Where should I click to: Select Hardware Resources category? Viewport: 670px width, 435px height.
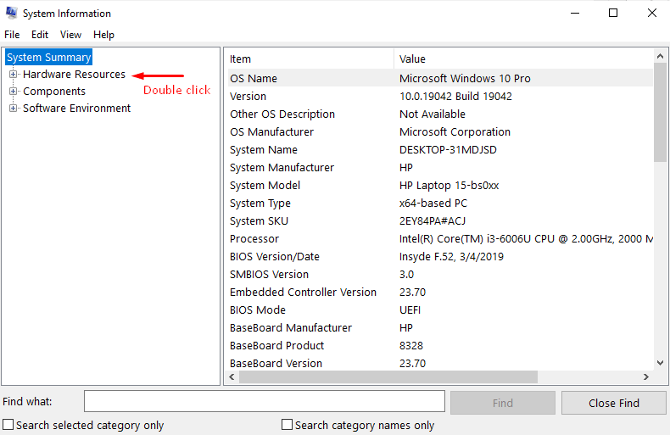click(74, 75)
